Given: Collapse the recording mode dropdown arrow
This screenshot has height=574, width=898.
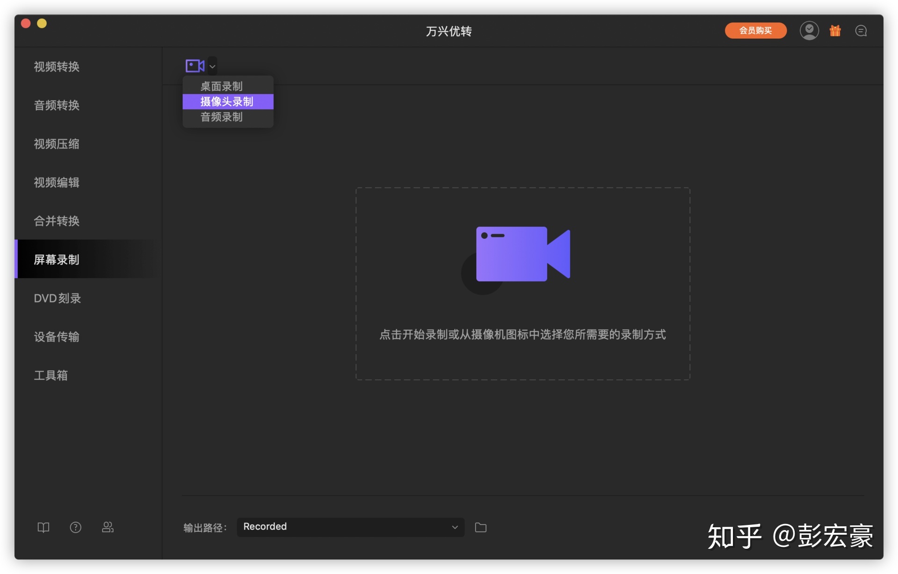Looking at the screenshot, I should (x=212, y=66).
